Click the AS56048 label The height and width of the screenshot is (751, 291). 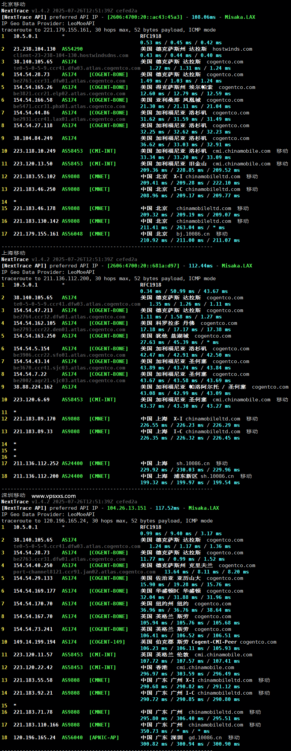point(72,234)
